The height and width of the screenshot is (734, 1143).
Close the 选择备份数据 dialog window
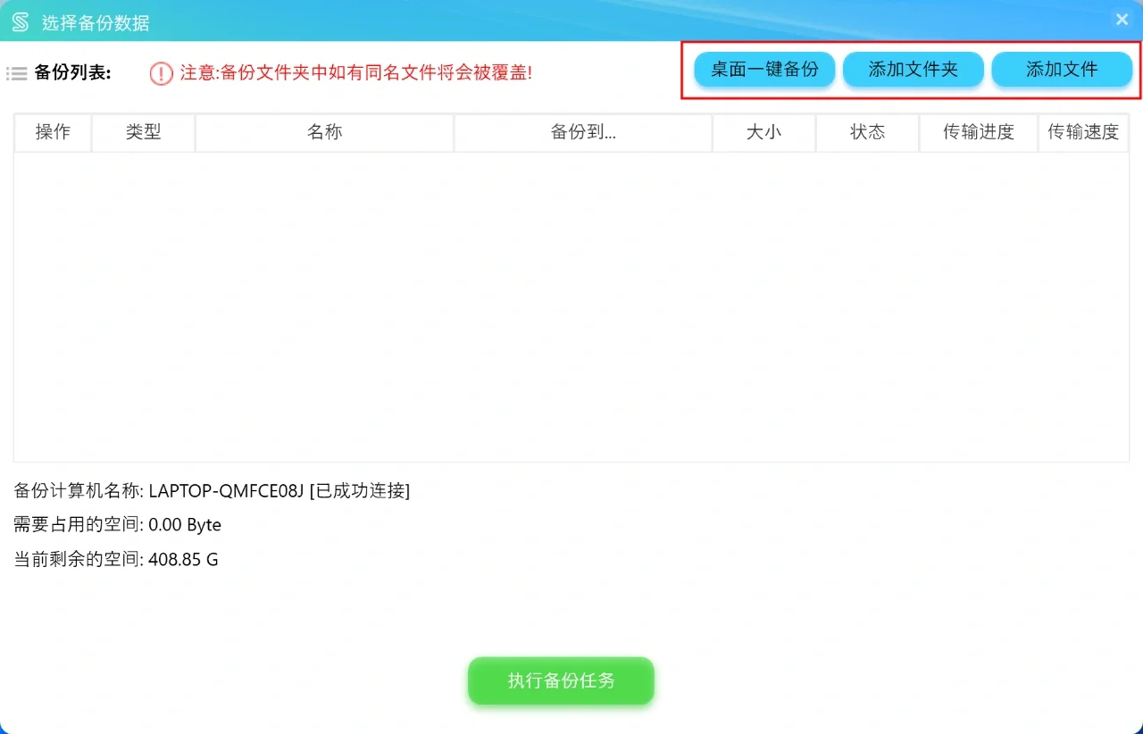click(1122, 19)
